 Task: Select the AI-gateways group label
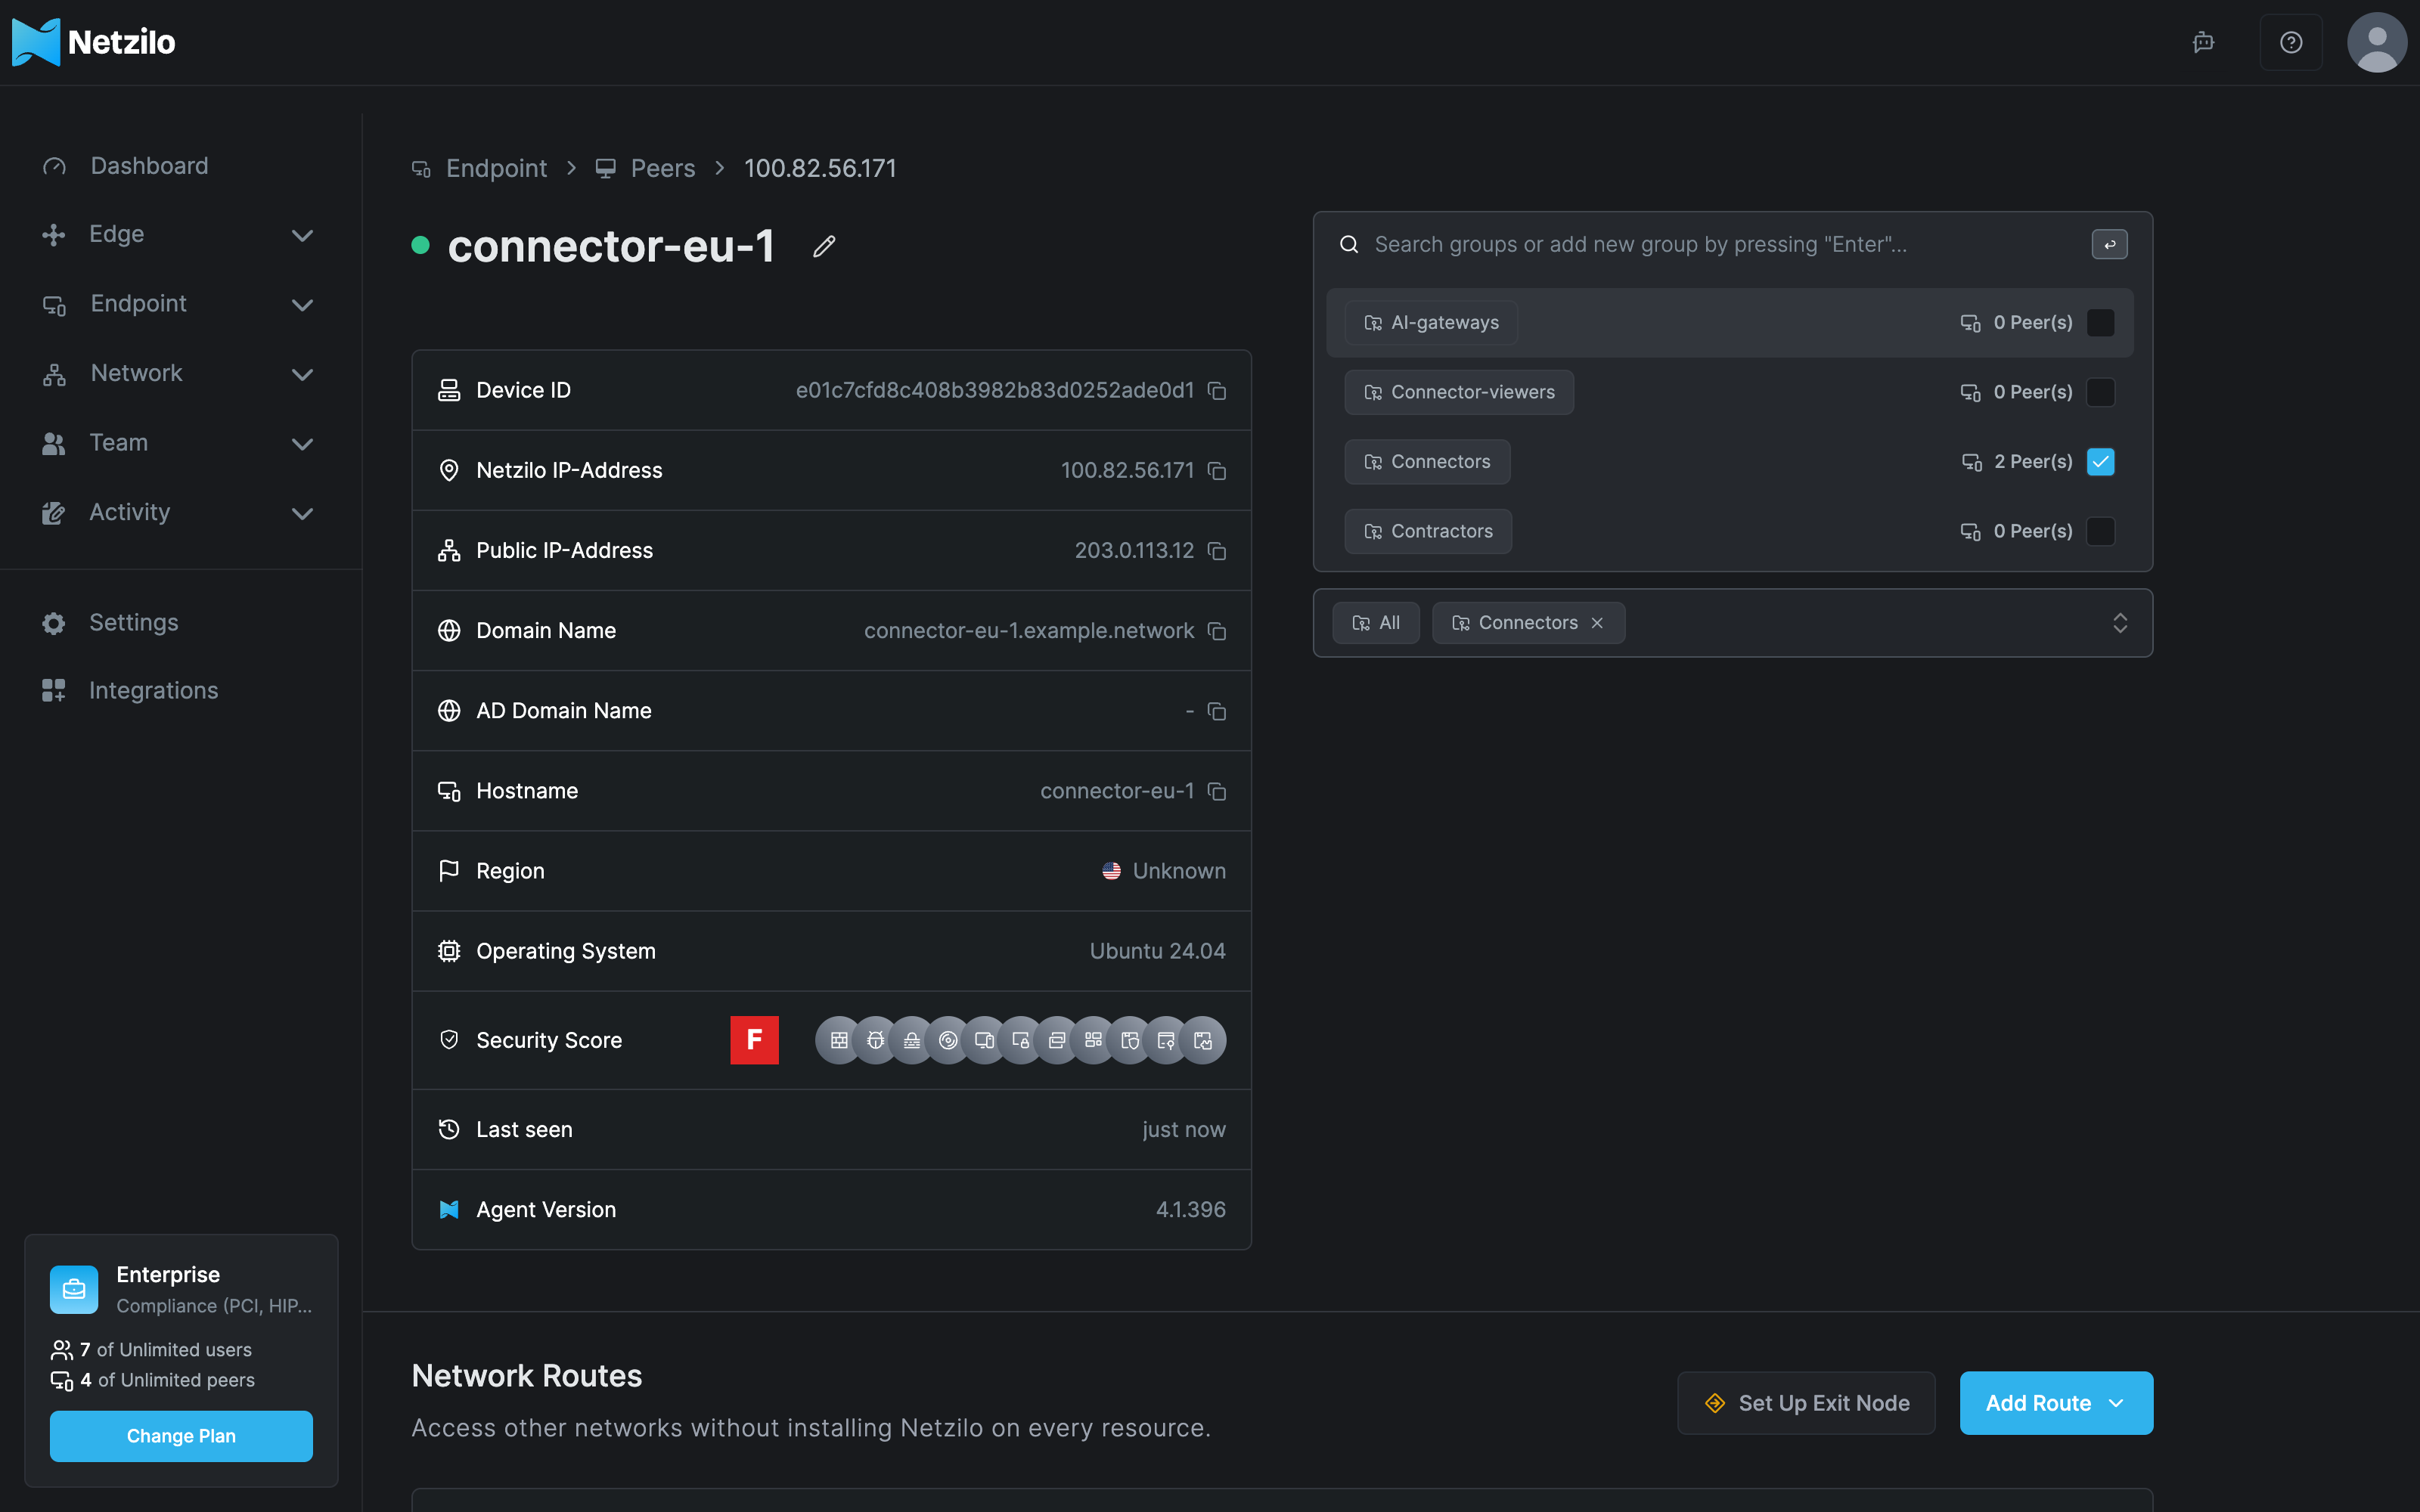point(1431,323)
